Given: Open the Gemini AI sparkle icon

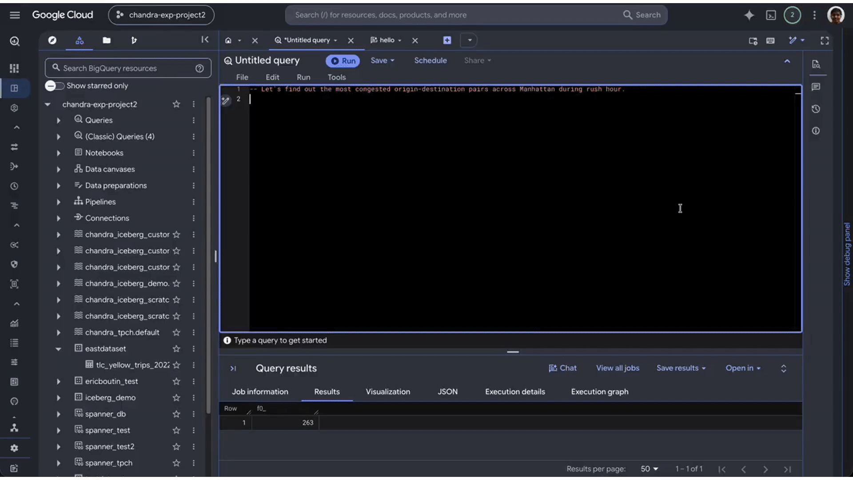Looking at the screenshot, I should click(x=749, y=15).
